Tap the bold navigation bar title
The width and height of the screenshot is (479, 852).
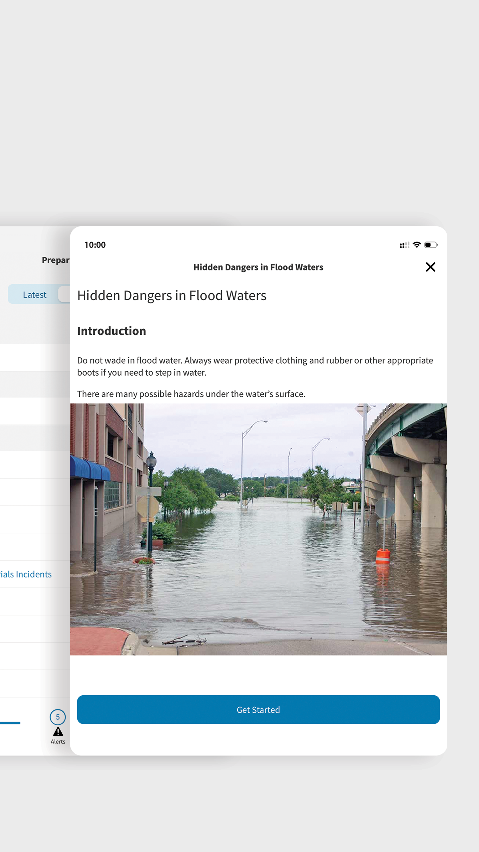click(x=258, y=267)
